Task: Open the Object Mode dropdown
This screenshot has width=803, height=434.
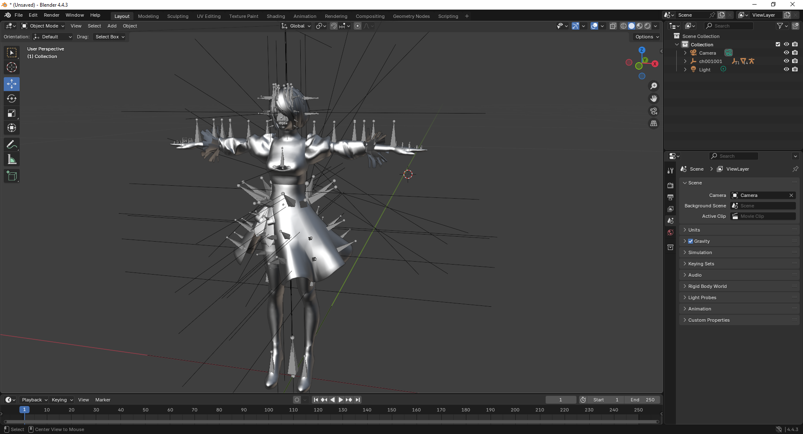Action: point(43,26)
